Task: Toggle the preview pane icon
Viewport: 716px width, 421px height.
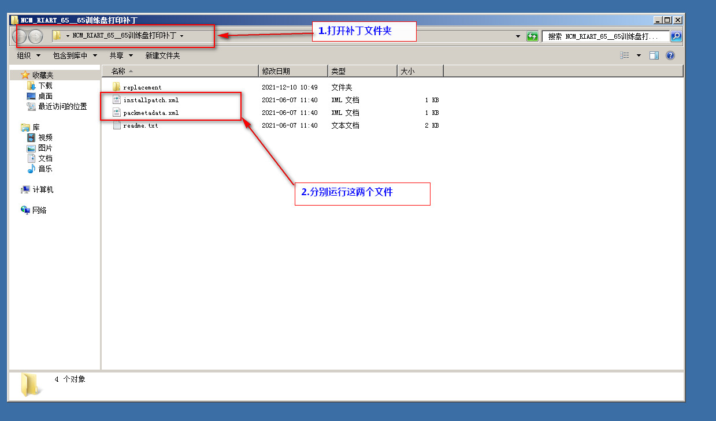Action: click(x=654, y=55)
